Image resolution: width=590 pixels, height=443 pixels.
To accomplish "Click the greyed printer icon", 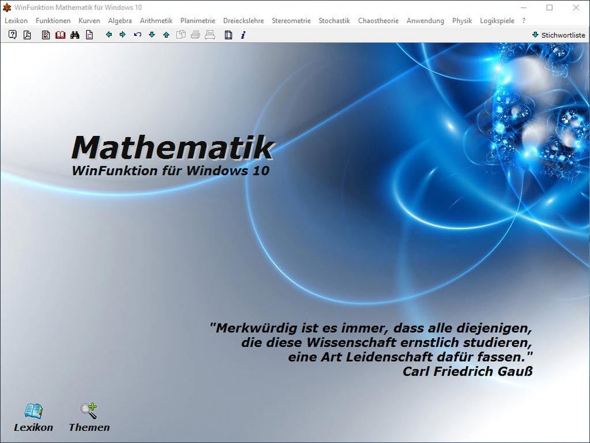I will (x=195, y=35).
